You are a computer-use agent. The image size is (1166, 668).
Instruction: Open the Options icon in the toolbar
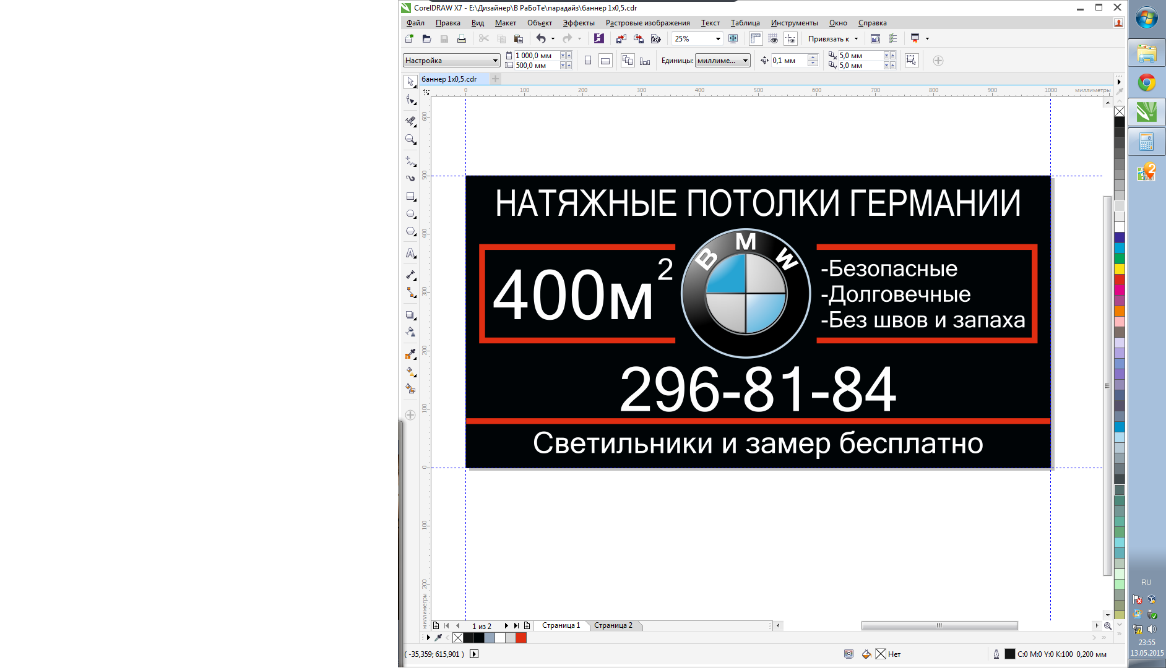pos(892,38)
